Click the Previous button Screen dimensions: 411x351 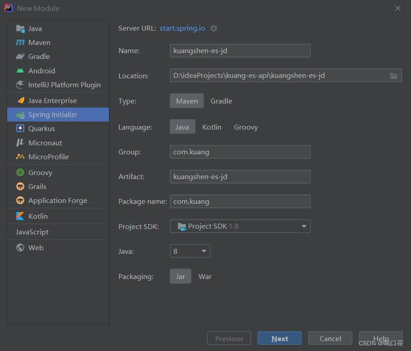(x=229, y=338)
